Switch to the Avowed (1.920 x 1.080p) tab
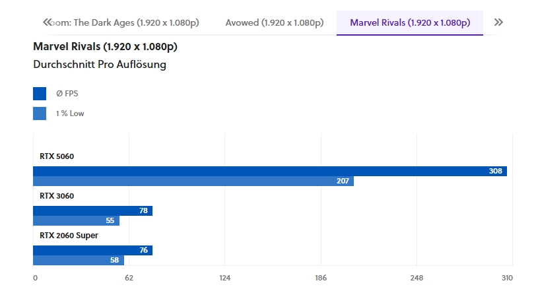The image size is (538, 291). tap(275, 22)
